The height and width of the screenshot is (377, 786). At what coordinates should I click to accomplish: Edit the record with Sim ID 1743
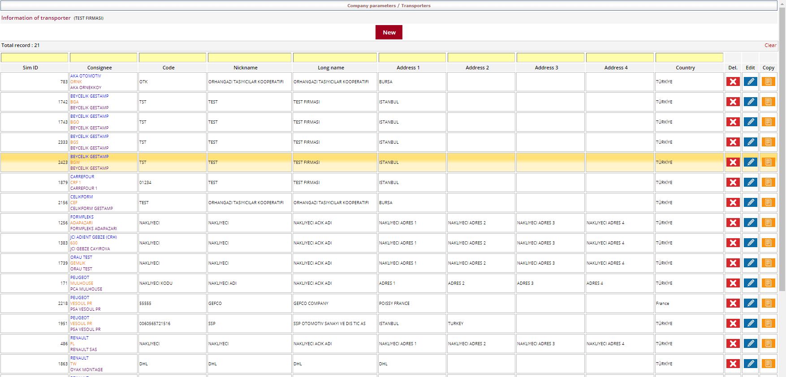coord(750,122)
